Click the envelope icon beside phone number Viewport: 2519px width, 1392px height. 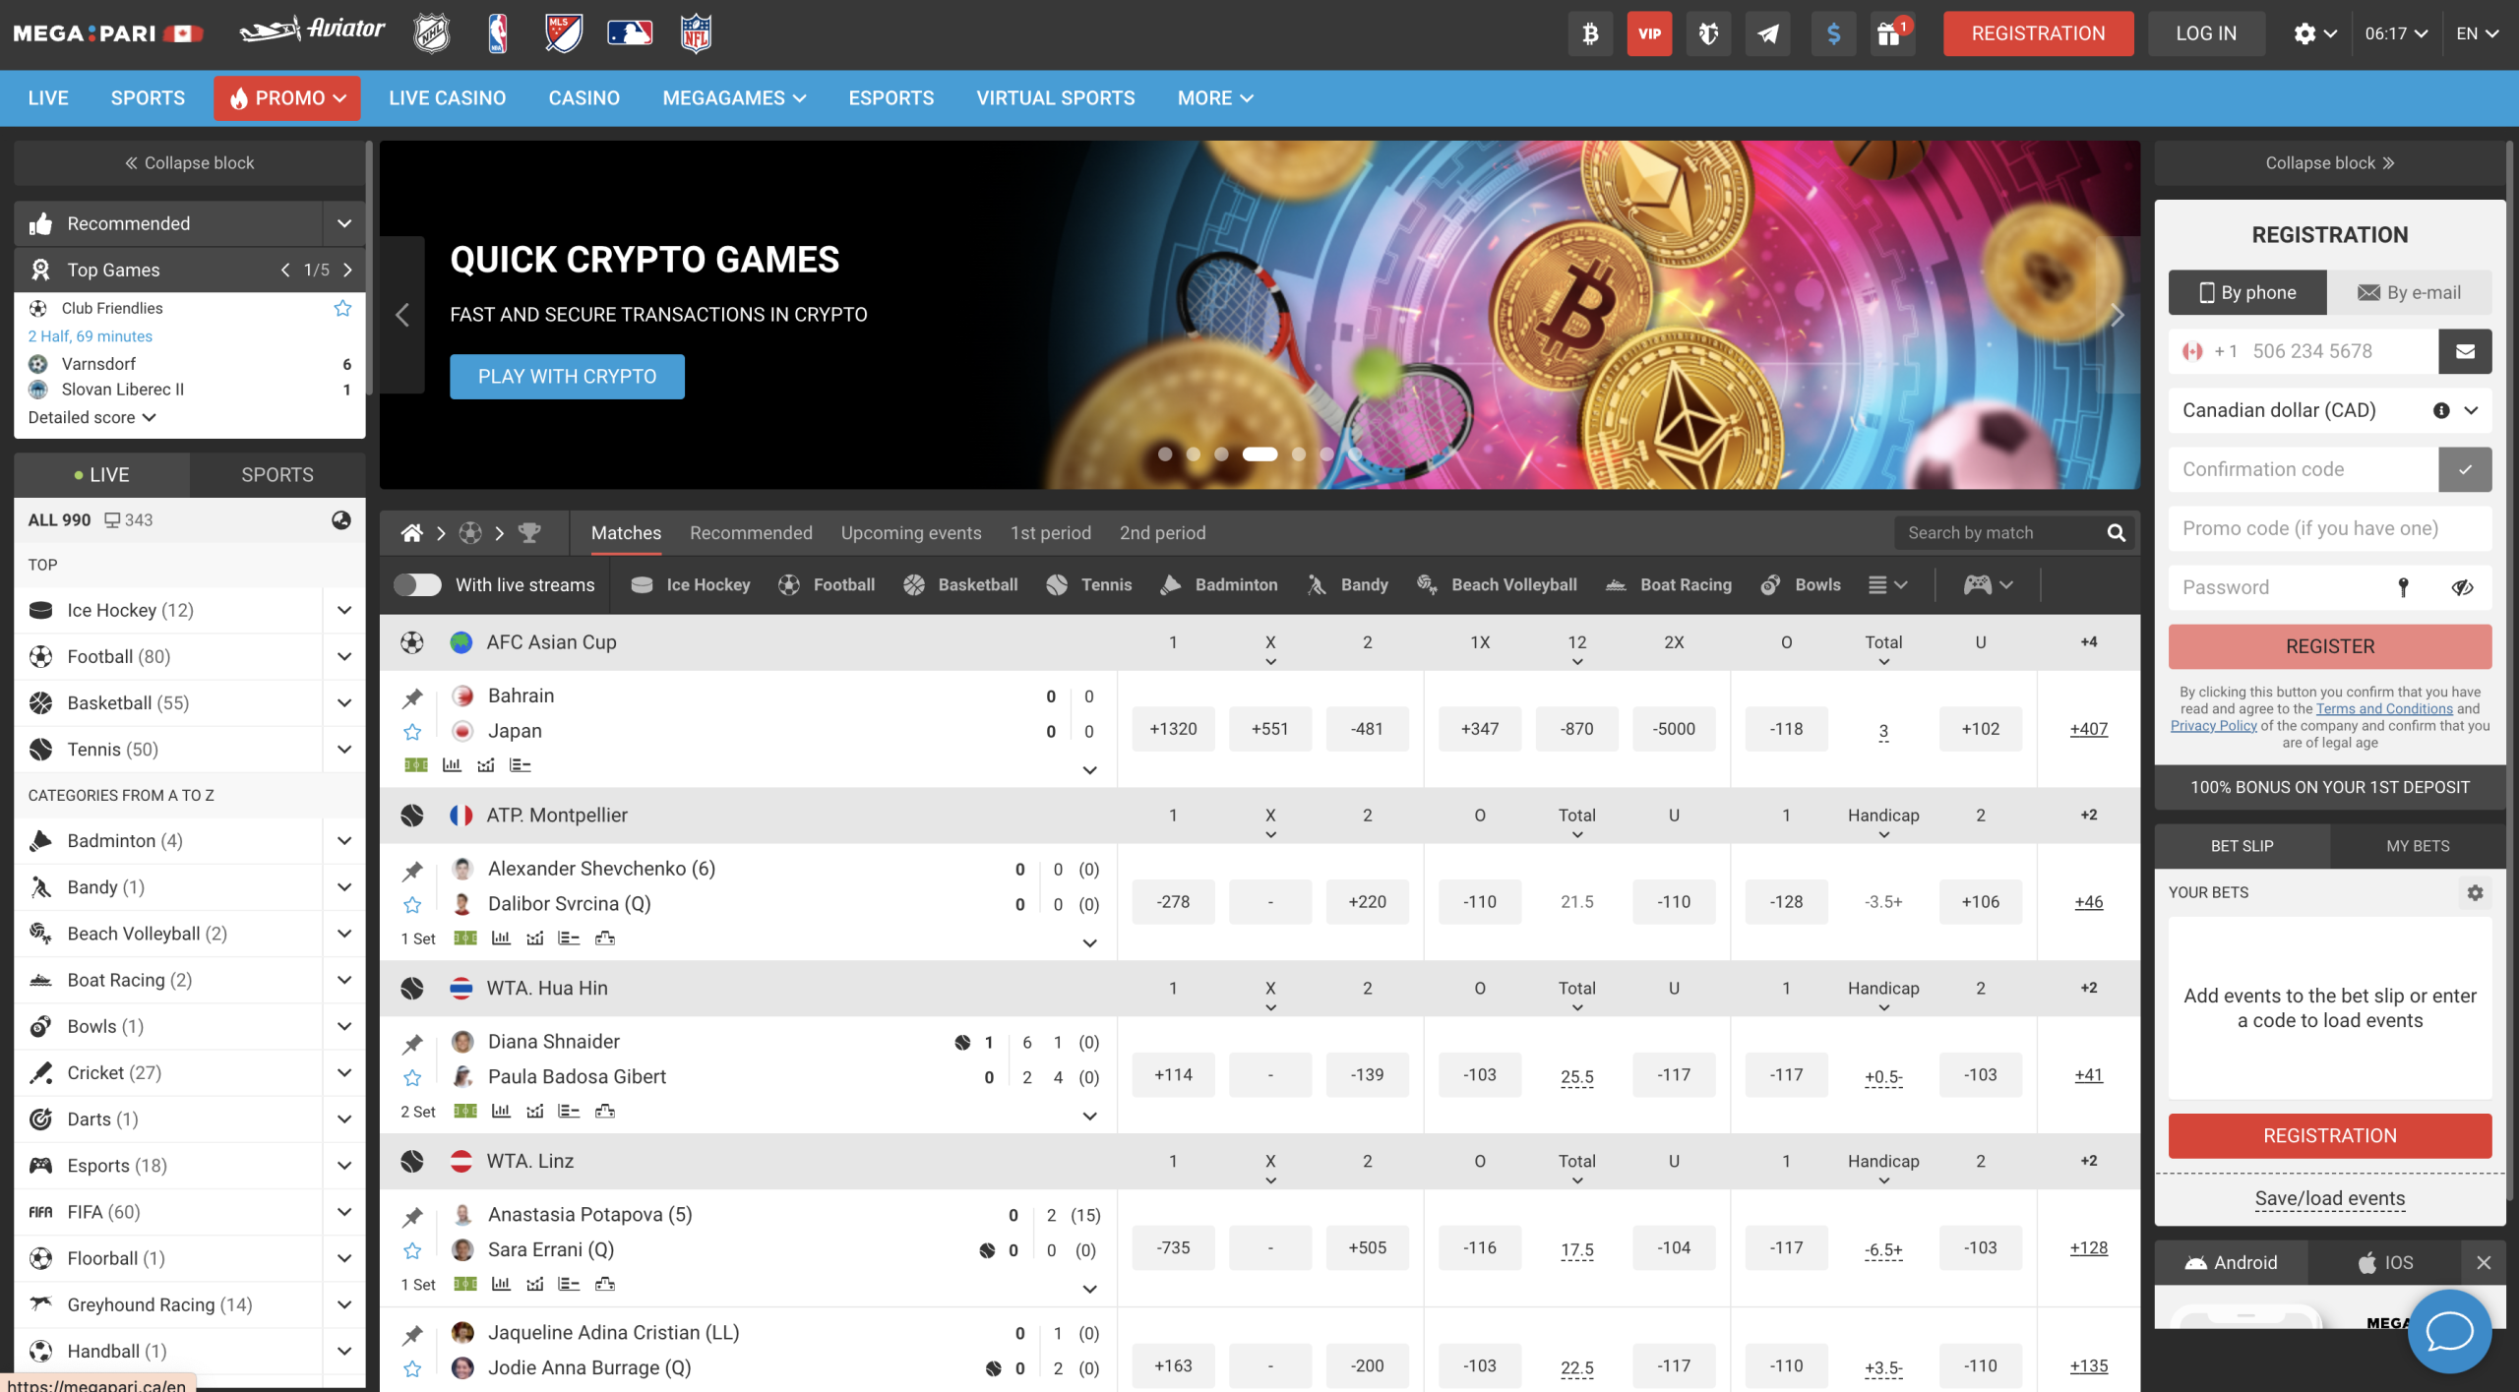point(2465,351)
